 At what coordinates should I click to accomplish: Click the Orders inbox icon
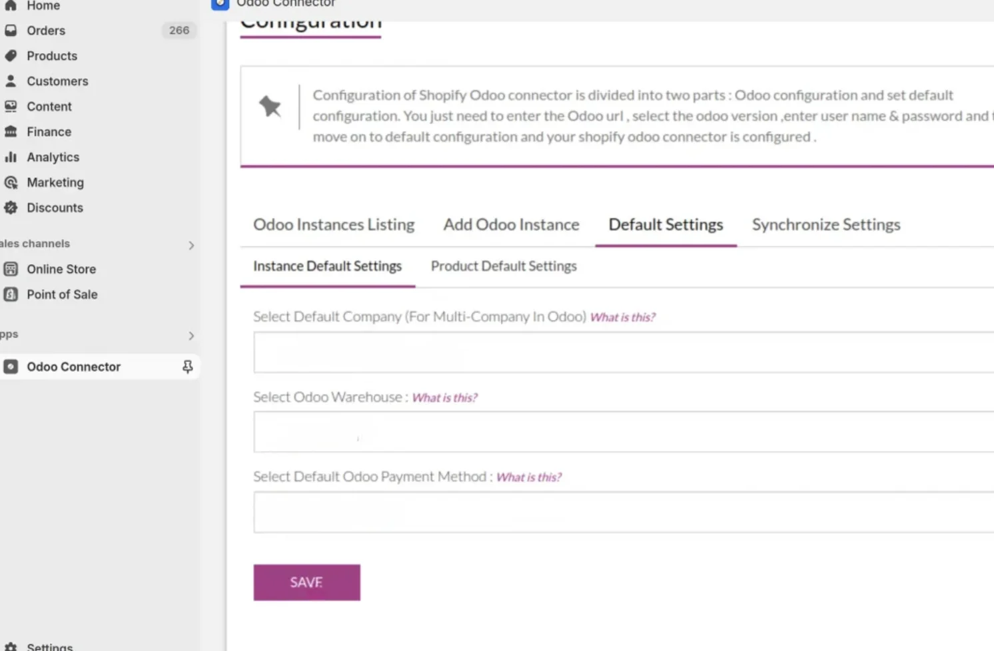[x=11, y=31]
